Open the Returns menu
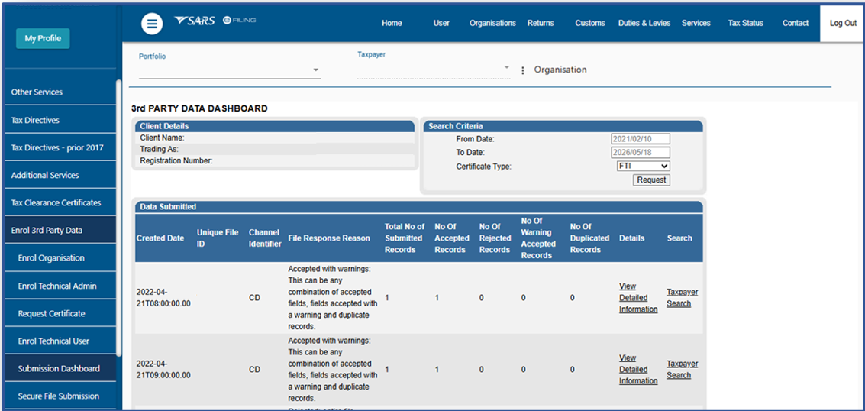This screenshot has height=411, width=865. (x=541, y=23)
